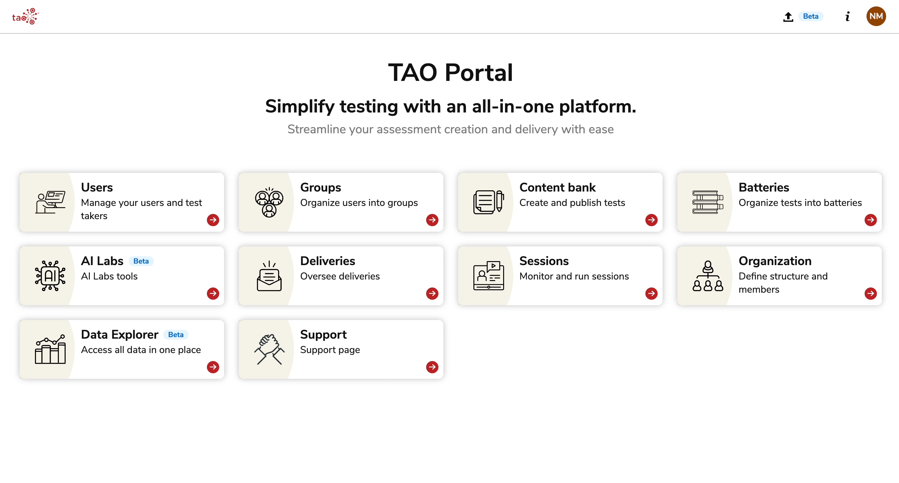Click the tao logo
Image resolution: width=899 pixels, height=483 pixels.
tap(25, 16)
